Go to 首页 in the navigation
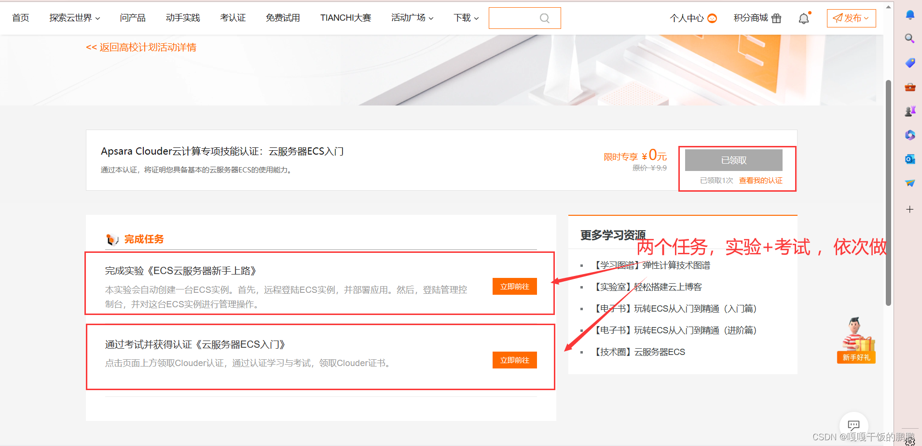The image size is (922, 446). tap(21, 18)
